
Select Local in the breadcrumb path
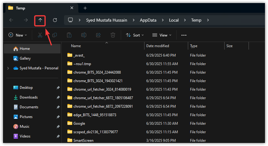pos(174,20)
